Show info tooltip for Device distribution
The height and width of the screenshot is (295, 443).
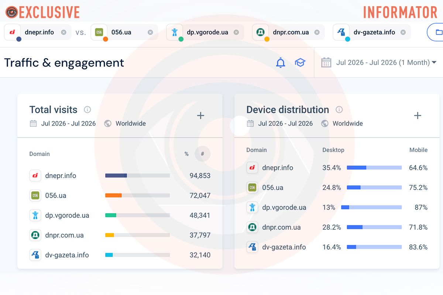point(339,110)
